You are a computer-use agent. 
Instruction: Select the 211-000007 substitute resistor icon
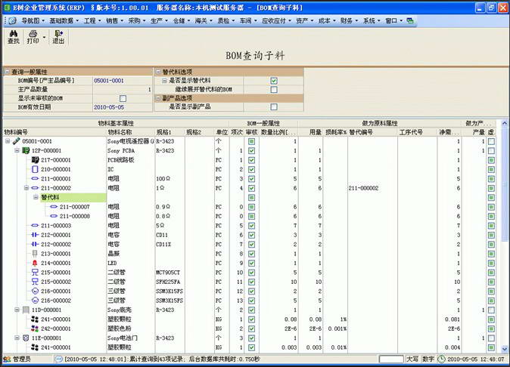[x=54, y=207]
